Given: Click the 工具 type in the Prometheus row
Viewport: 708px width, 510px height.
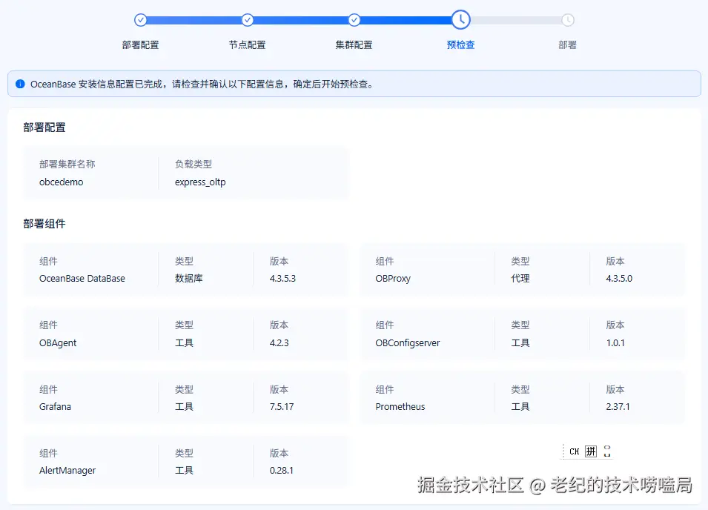Looking at the screenshot, I should click(520, 407).
